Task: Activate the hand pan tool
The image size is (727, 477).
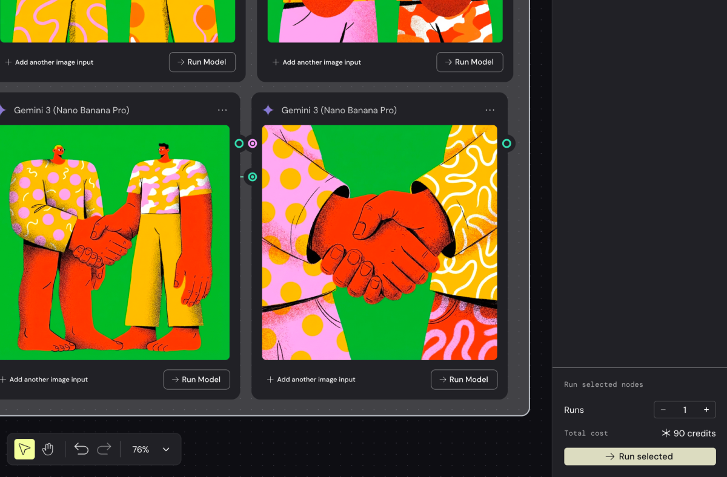Action: tap(48, 449)
